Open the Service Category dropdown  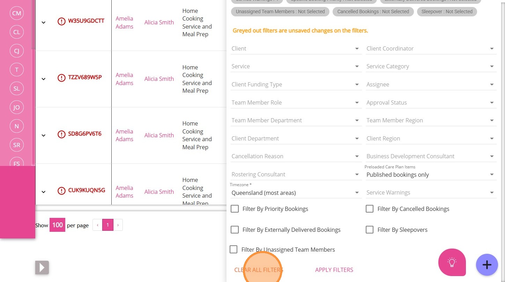[430, 66]
